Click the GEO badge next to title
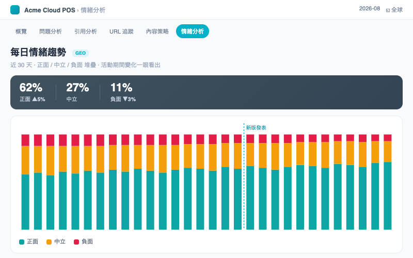This screenshot has height=258, width=413. (81, 53)
